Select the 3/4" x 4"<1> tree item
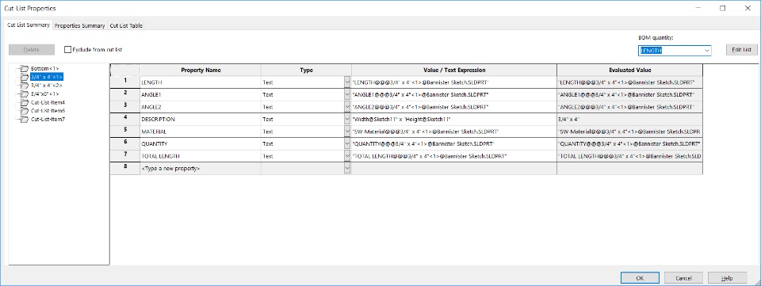Screen dimensions: 761x286 click(x=47, y=77)
